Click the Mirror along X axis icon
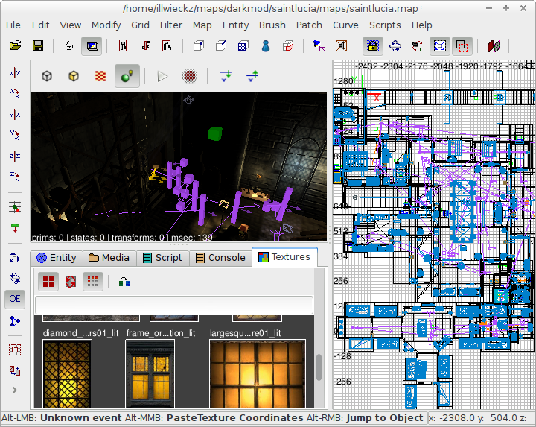 pyautogui.click(x=15, y=73)
